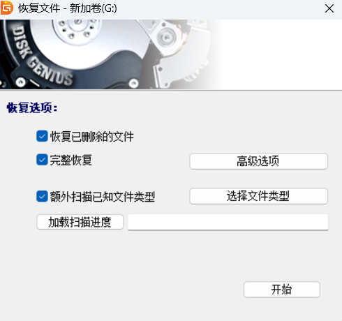The image size is (342, 321).
Task: Click the window title 恢复文件 - 新加卷(G:)
Action: (x=68, y=8)
